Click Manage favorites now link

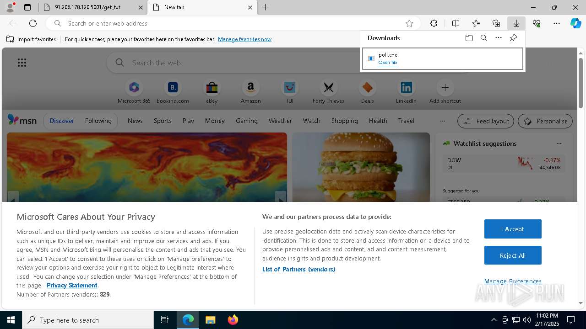pos(244,39)
